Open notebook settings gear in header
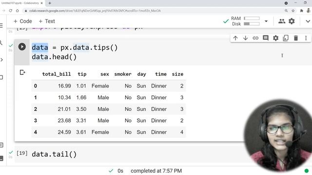Screen dimensions: 312x175 [292, 21]
